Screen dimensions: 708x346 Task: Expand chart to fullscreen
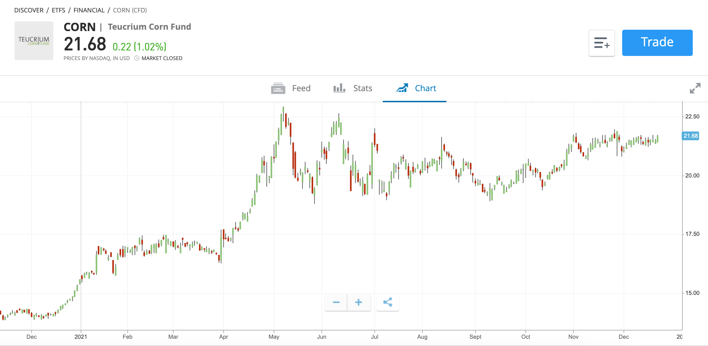[695, 88]
